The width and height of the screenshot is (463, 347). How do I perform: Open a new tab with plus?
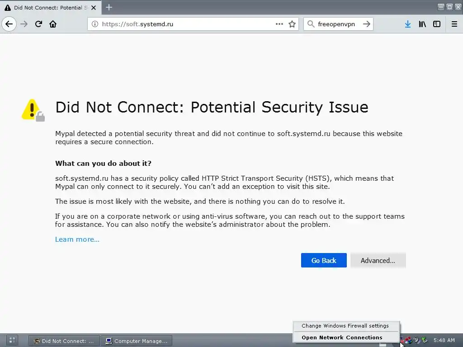coord(109,7)
